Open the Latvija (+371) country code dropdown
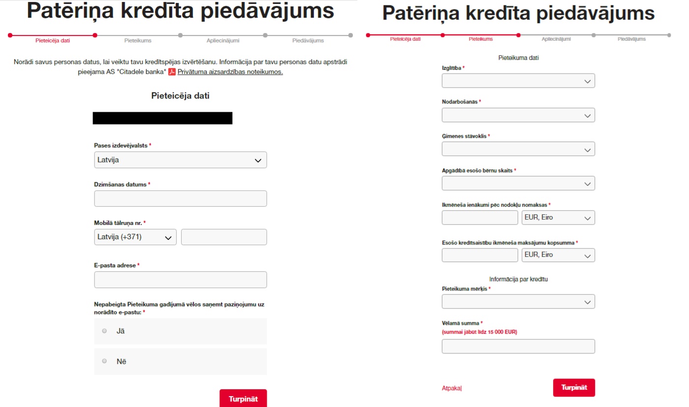 (x=135, y=237)
